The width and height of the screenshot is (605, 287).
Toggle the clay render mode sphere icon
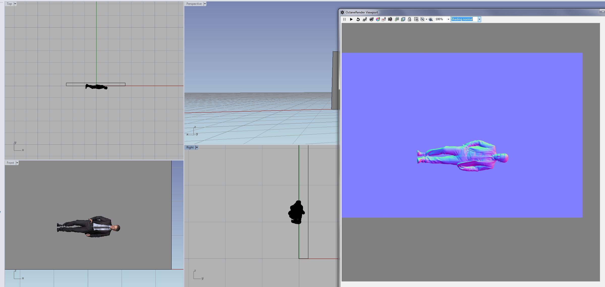click(422, 19)
